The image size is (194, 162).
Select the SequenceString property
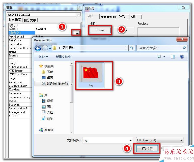pos(19,97)
